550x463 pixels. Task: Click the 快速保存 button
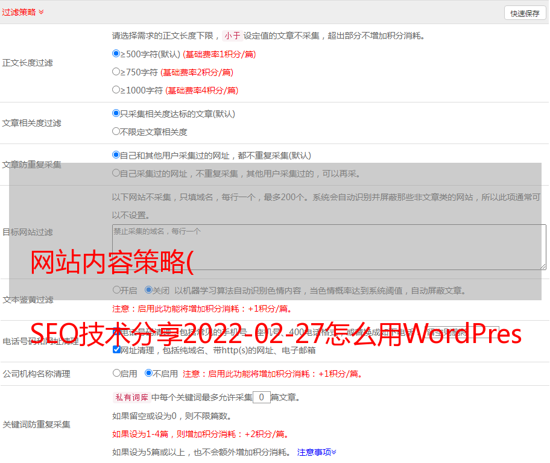(x=525, y=13)
